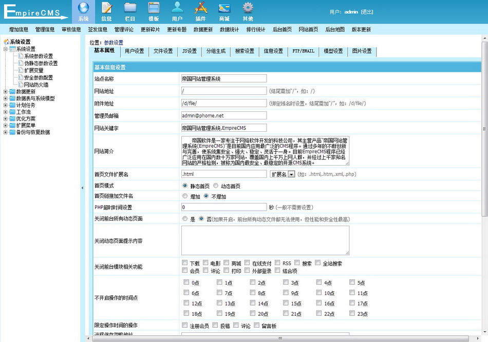The height and width of the screenshot is (342, 488).
Task: Click the 系统设置 home icon in sidebar
Action: [6, 42]
